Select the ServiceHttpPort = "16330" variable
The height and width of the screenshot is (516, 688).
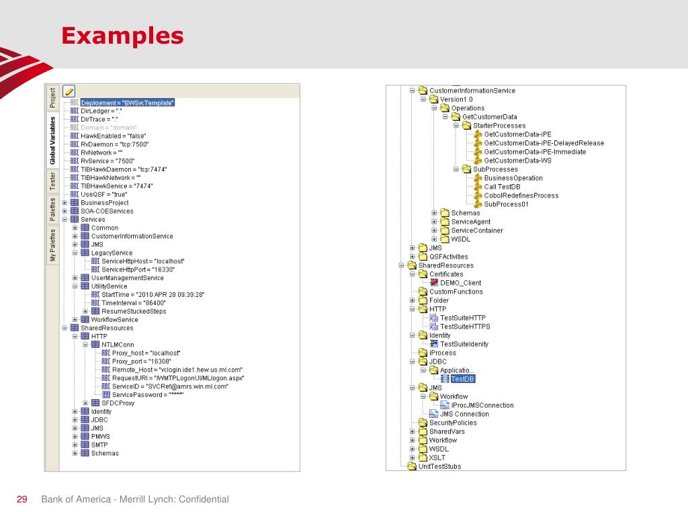pyautogui.click(x=138, y=269)
